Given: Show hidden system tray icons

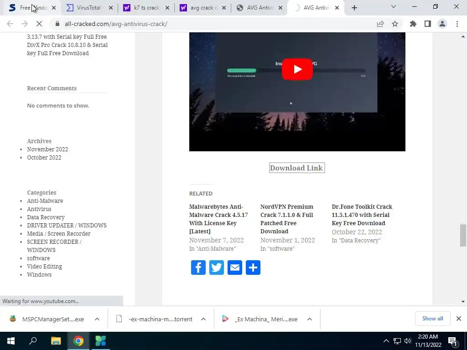Looking at the screenshot, I should [x=386, y=341].
